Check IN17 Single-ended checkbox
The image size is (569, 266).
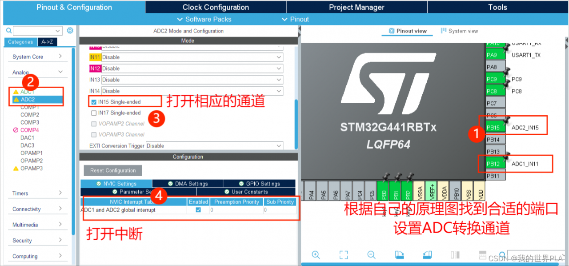94,113
